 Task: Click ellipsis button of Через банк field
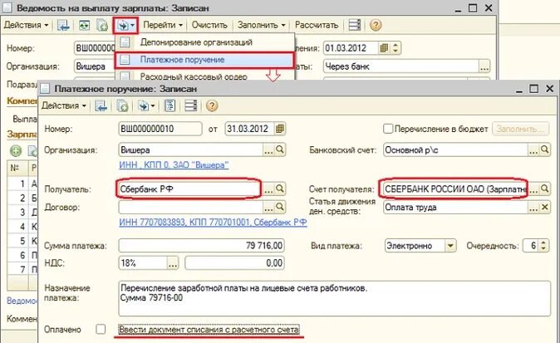484,66
